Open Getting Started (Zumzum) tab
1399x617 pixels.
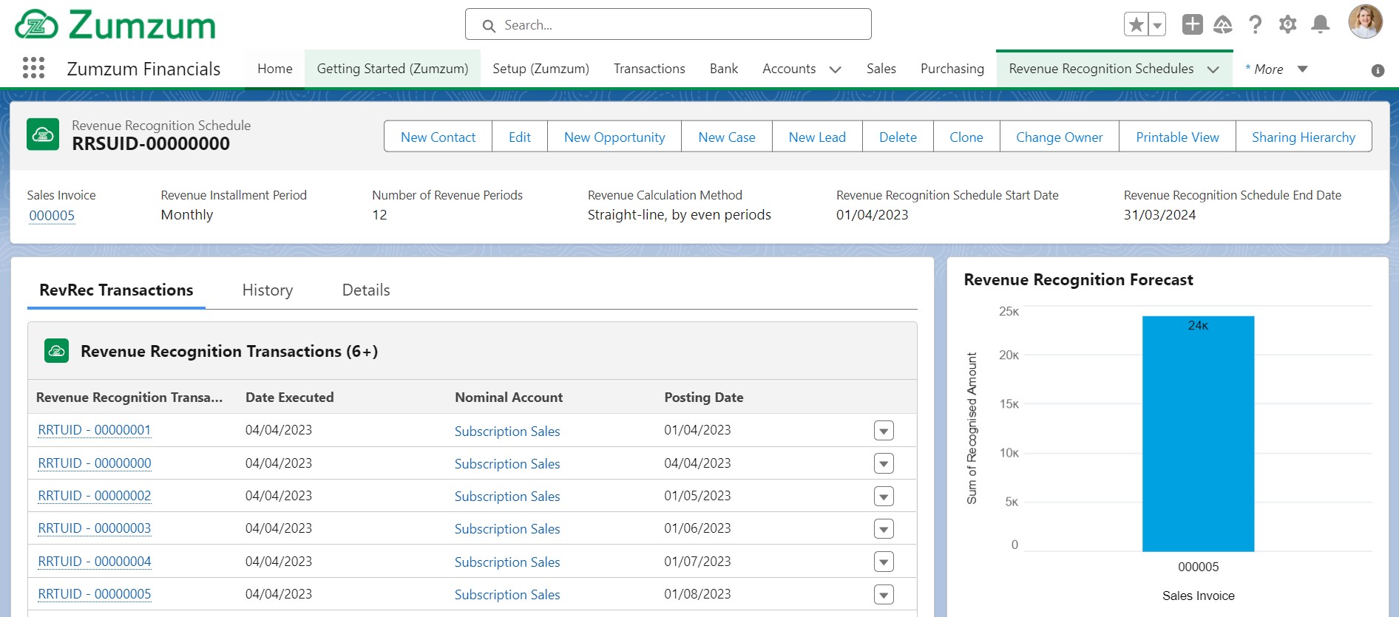pyautogui.click(x=393, y=69)
